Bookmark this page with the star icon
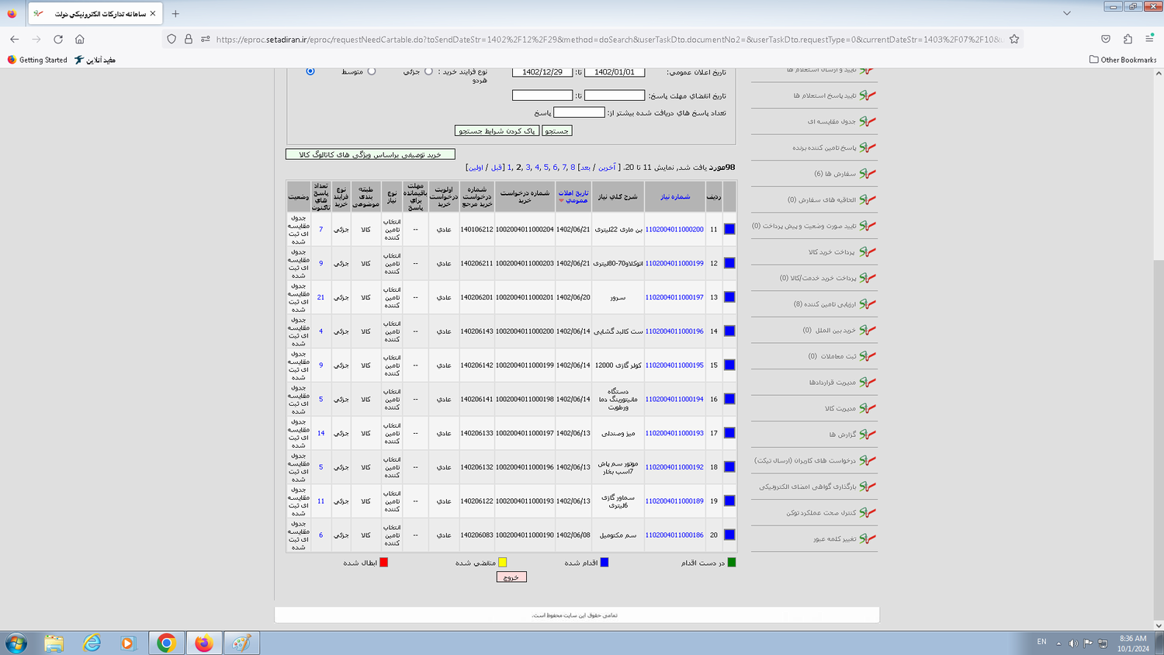 (x=1014, y=39)
